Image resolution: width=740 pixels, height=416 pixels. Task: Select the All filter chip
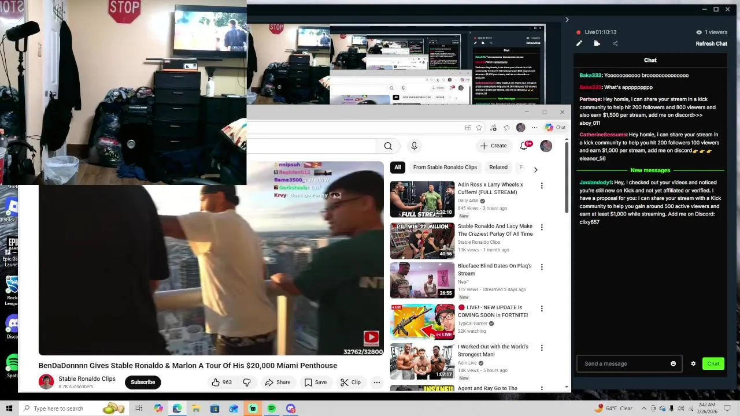pos(397,168)
